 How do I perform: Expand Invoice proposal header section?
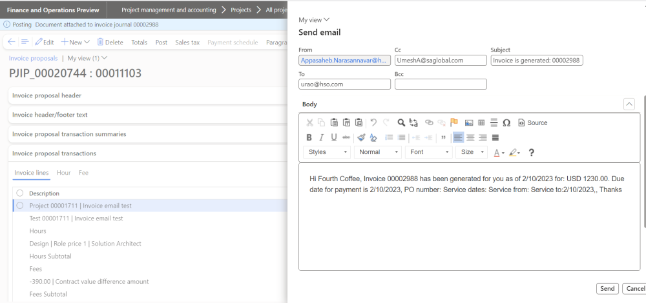click(149, 95)
